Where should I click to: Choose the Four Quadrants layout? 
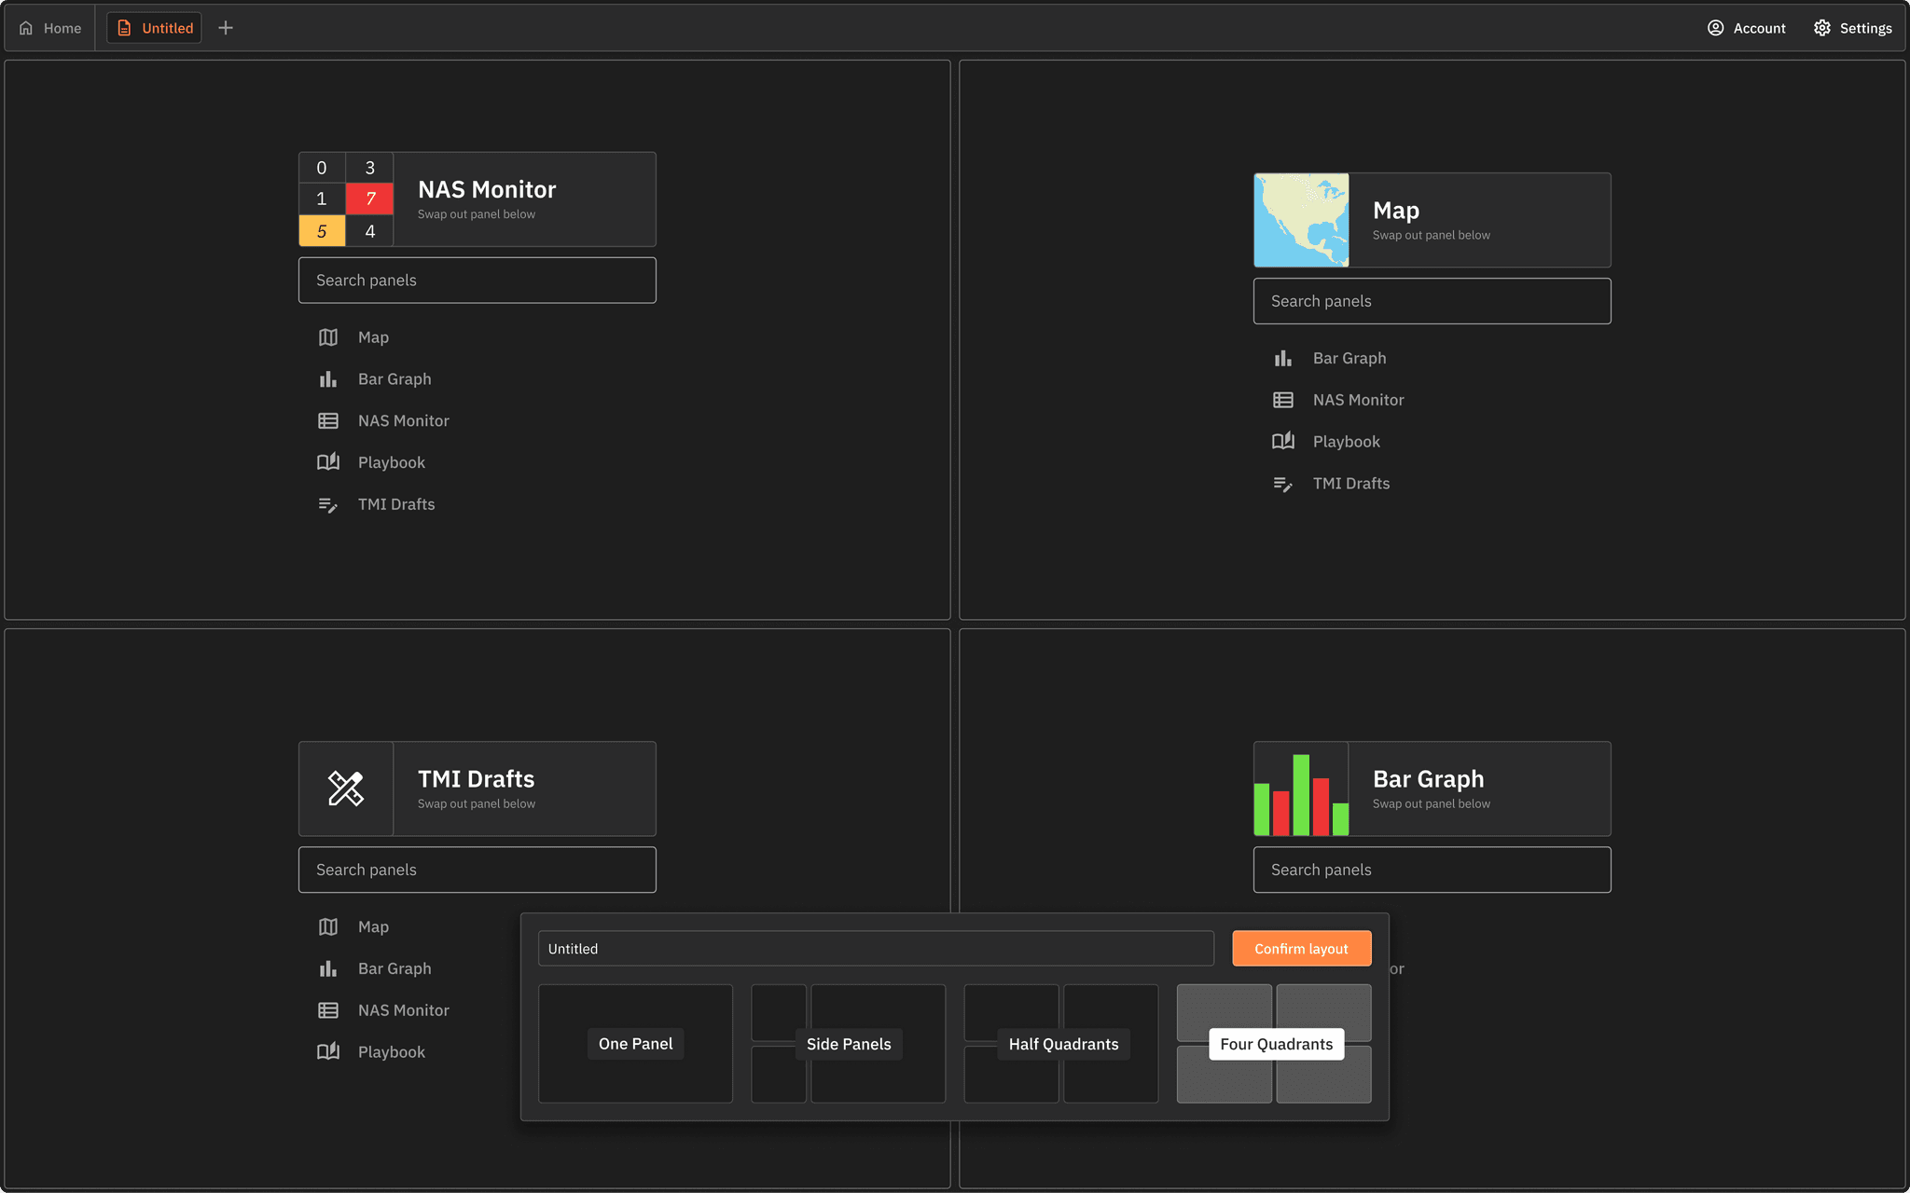(x=1275, y=1044)
